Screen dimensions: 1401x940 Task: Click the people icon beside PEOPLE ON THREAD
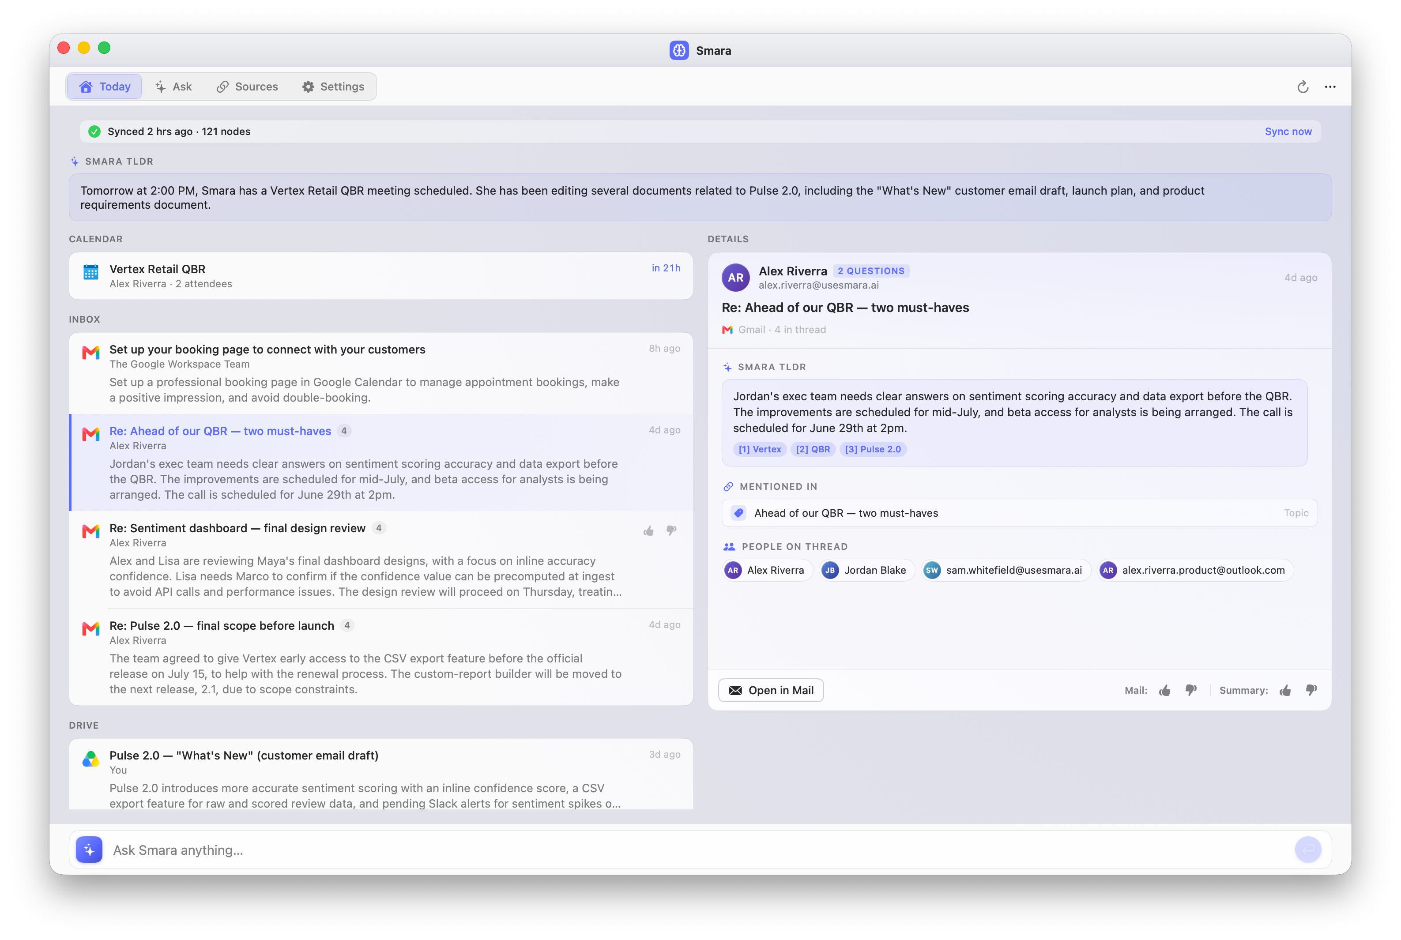click(x=729, y=547)
